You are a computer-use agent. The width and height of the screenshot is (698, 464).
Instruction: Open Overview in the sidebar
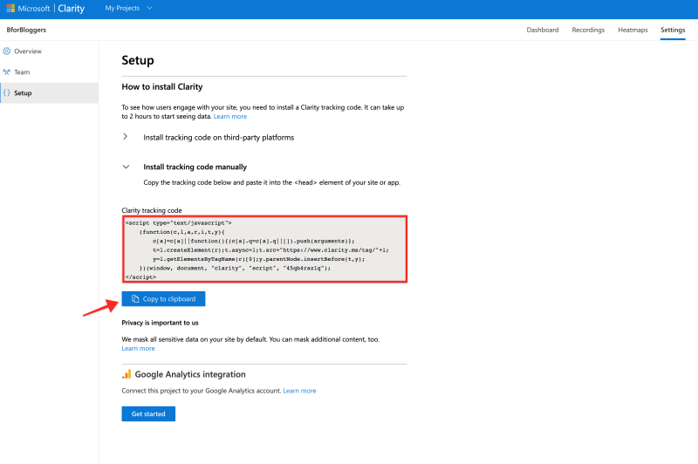[49, 51]
